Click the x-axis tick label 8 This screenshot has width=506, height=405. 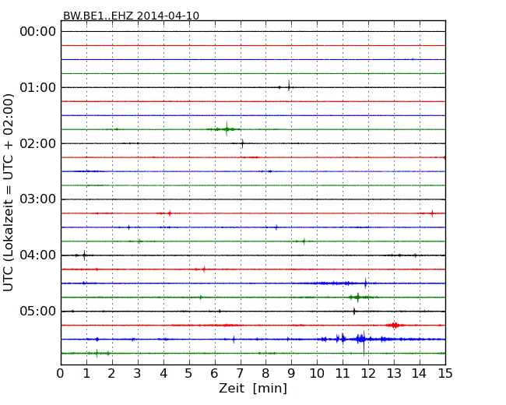(x=265, y=373)
